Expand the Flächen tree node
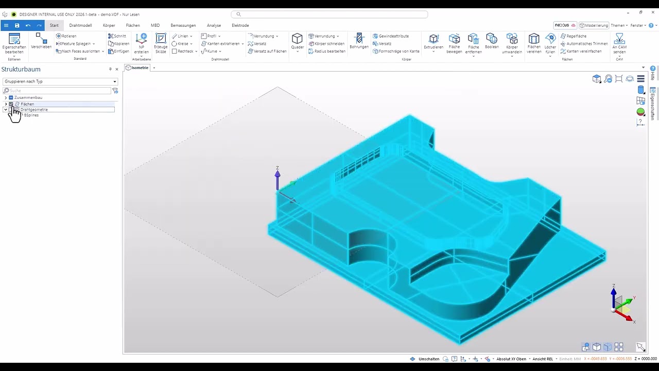The height and width of the screenshot is (371, 659). coord(6,104)
